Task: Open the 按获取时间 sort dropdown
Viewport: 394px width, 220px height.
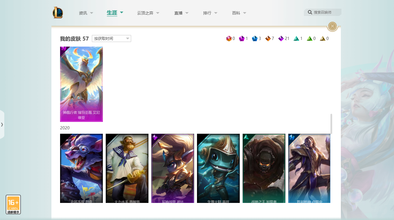Action: pos(111,38)
